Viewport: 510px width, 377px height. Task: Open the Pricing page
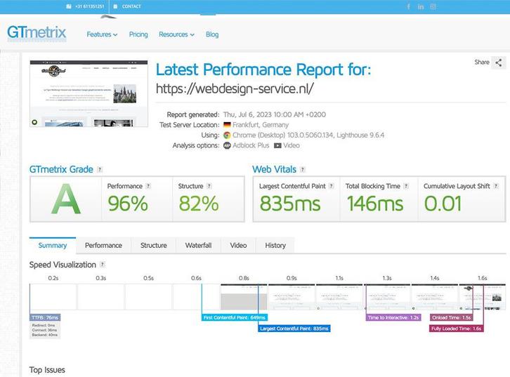pyautogui.click(x=138, y=34)
